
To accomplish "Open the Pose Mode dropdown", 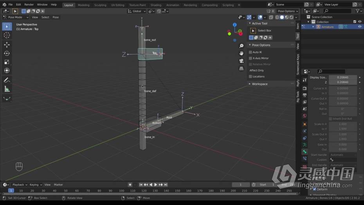I will (x=16, y=17).
